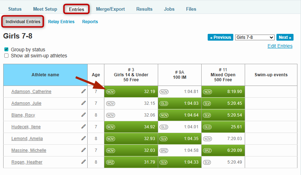301x175 pixels.
Task: Edit Heather Rogan with the pencil icon
Action: [83, 162]
